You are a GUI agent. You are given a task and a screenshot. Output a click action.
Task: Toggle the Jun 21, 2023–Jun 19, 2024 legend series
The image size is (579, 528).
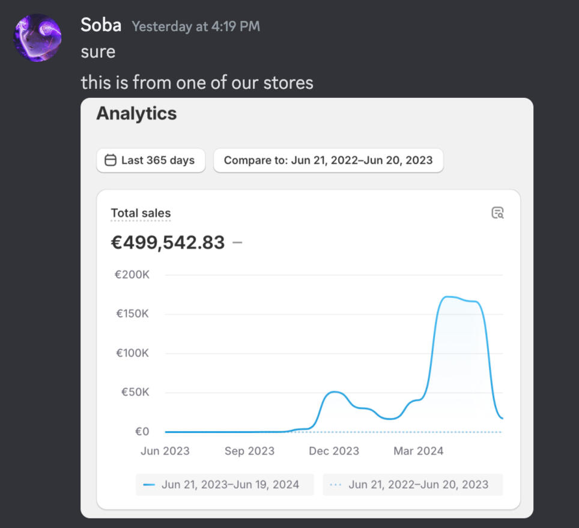point(225,484)
